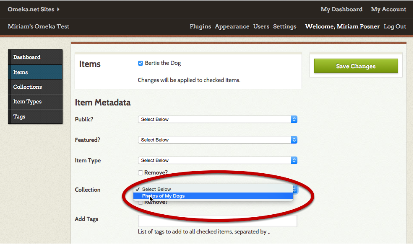Image resolution: width=414 pixels, height=244 pixels.
Task: Open the Public? dropdown
Action: (217, 119)
